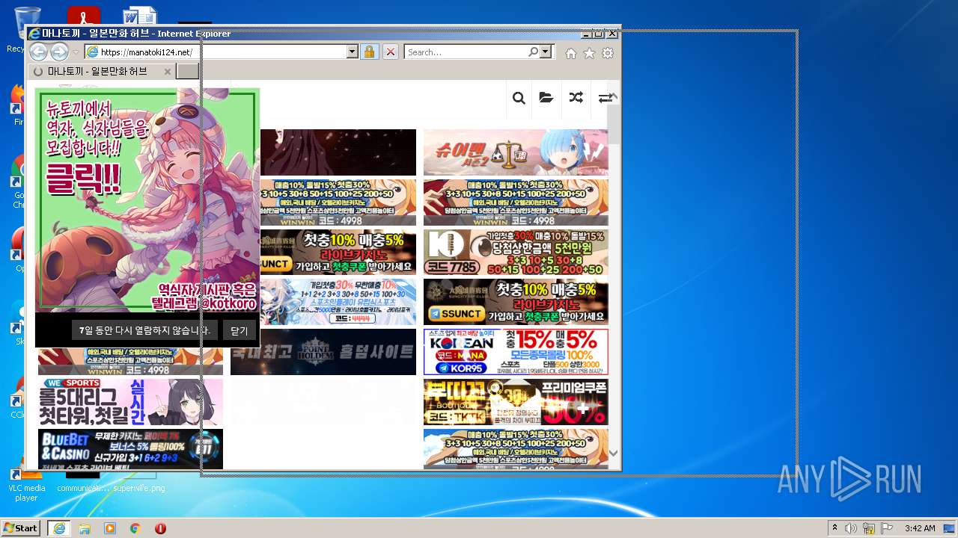Viewport: 958px width, 538px height.
Task: Click the 7일 동안 다시 열람하지 않습니다 button
Action: coord(144,330)
